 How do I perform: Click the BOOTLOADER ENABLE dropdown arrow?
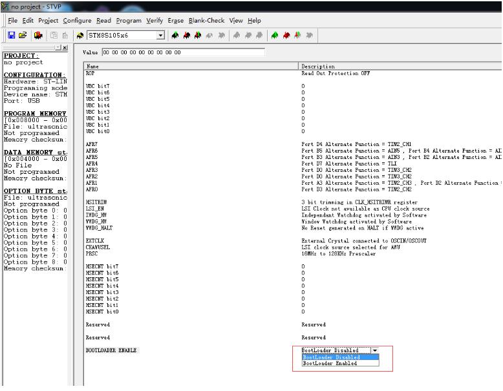click(374, 350)
